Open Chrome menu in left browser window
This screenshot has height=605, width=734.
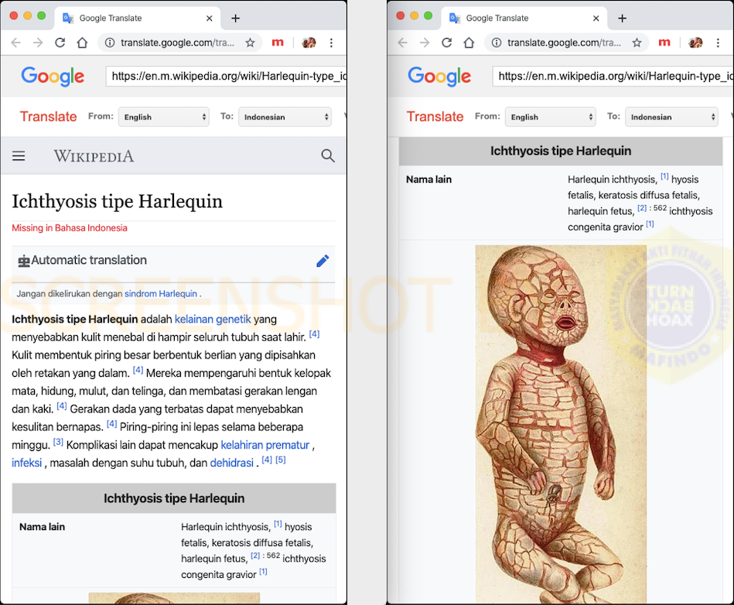(x=332, y=43)
